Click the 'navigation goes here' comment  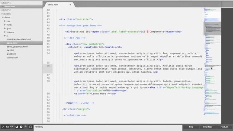pos(80,25)
